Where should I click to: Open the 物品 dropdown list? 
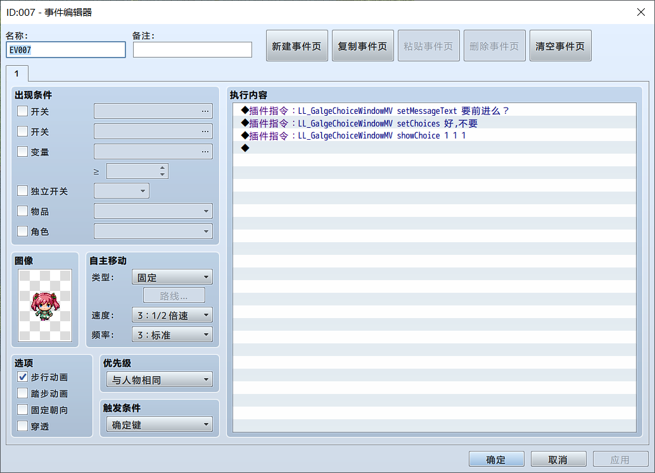coord(153,211)
